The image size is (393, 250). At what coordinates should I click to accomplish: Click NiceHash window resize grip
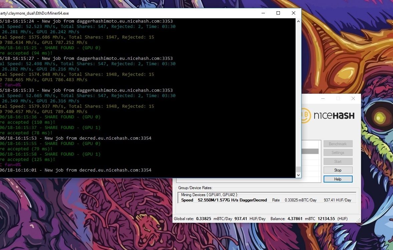coord(358,220)
